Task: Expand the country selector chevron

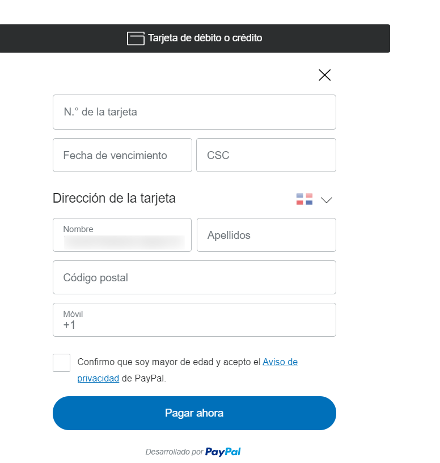Action: click(x=327, y=200)
